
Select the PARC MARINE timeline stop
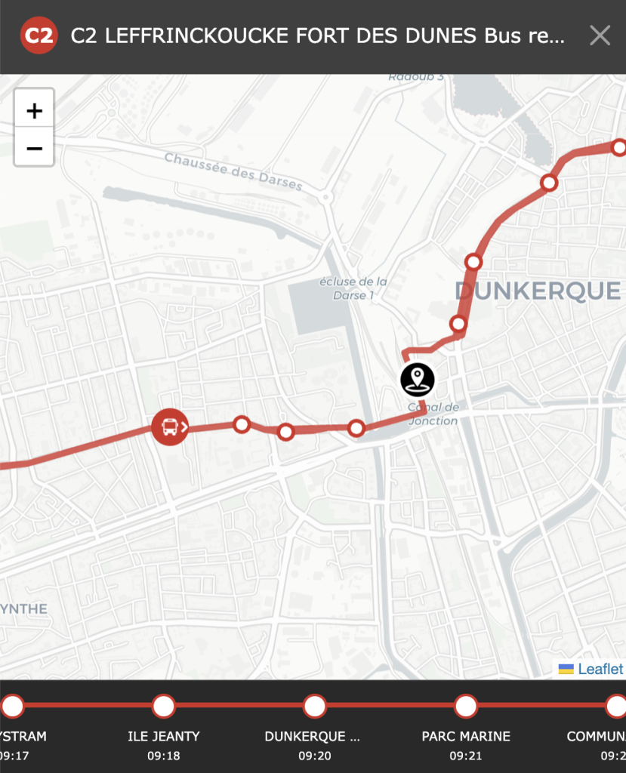[x=466, y=706]
